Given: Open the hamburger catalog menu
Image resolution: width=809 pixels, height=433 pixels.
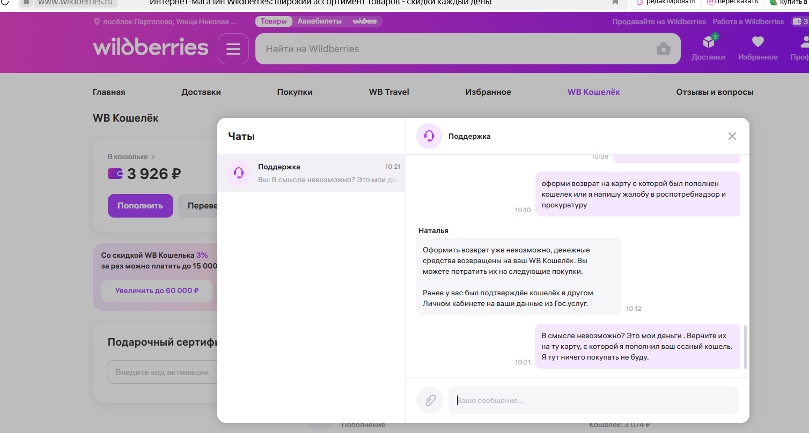Looking at the screenshot, I should coord(233,49).
